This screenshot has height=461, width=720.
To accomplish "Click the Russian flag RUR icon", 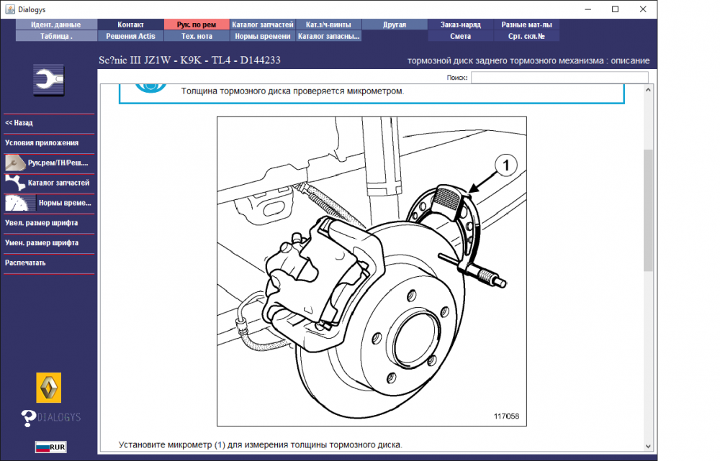I will (51, 447).
